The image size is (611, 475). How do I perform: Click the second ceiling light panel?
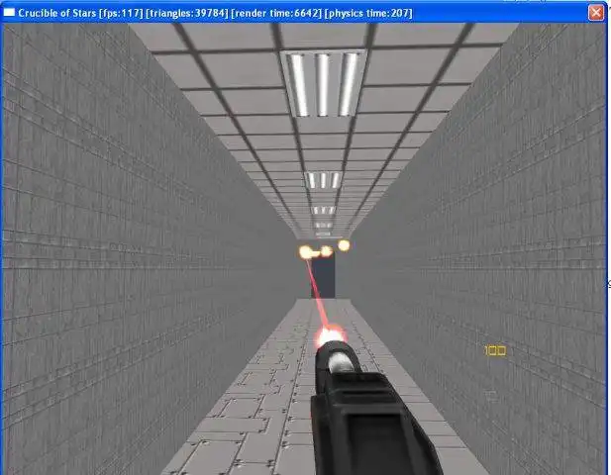coord(323,180)
